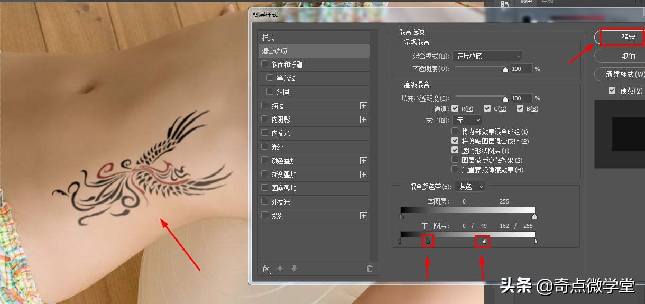Click 下一图层 split black handle at 49
Image resolution: width=645 pixels, height=304 pixels.
(x=428, y=241)
